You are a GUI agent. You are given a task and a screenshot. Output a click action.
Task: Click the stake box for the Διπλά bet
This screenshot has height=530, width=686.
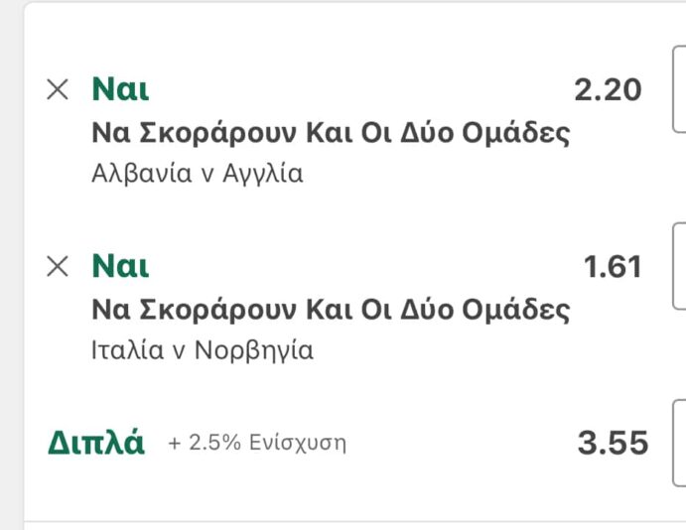coord(679,443)
